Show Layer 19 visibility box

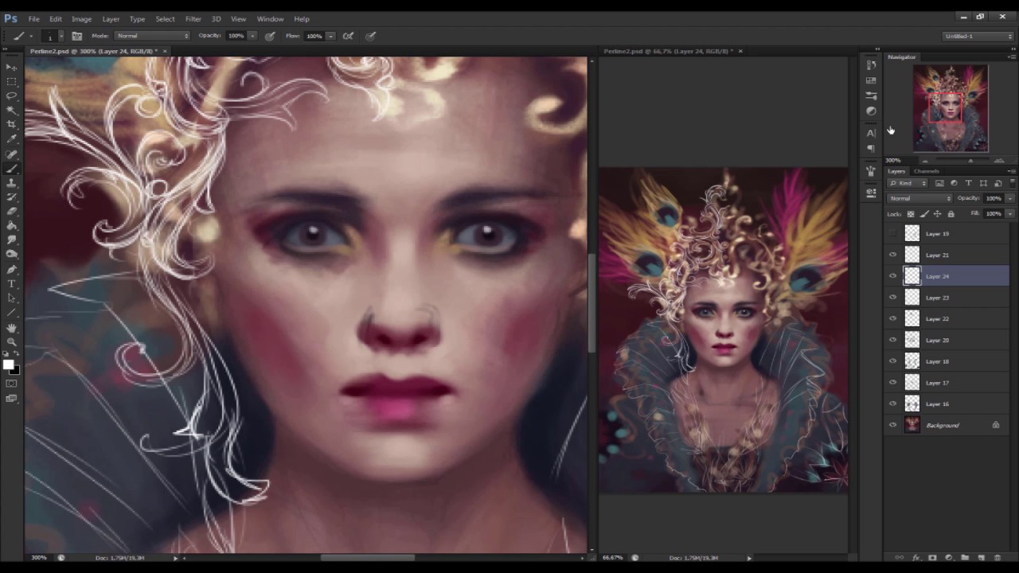point(892,234)
